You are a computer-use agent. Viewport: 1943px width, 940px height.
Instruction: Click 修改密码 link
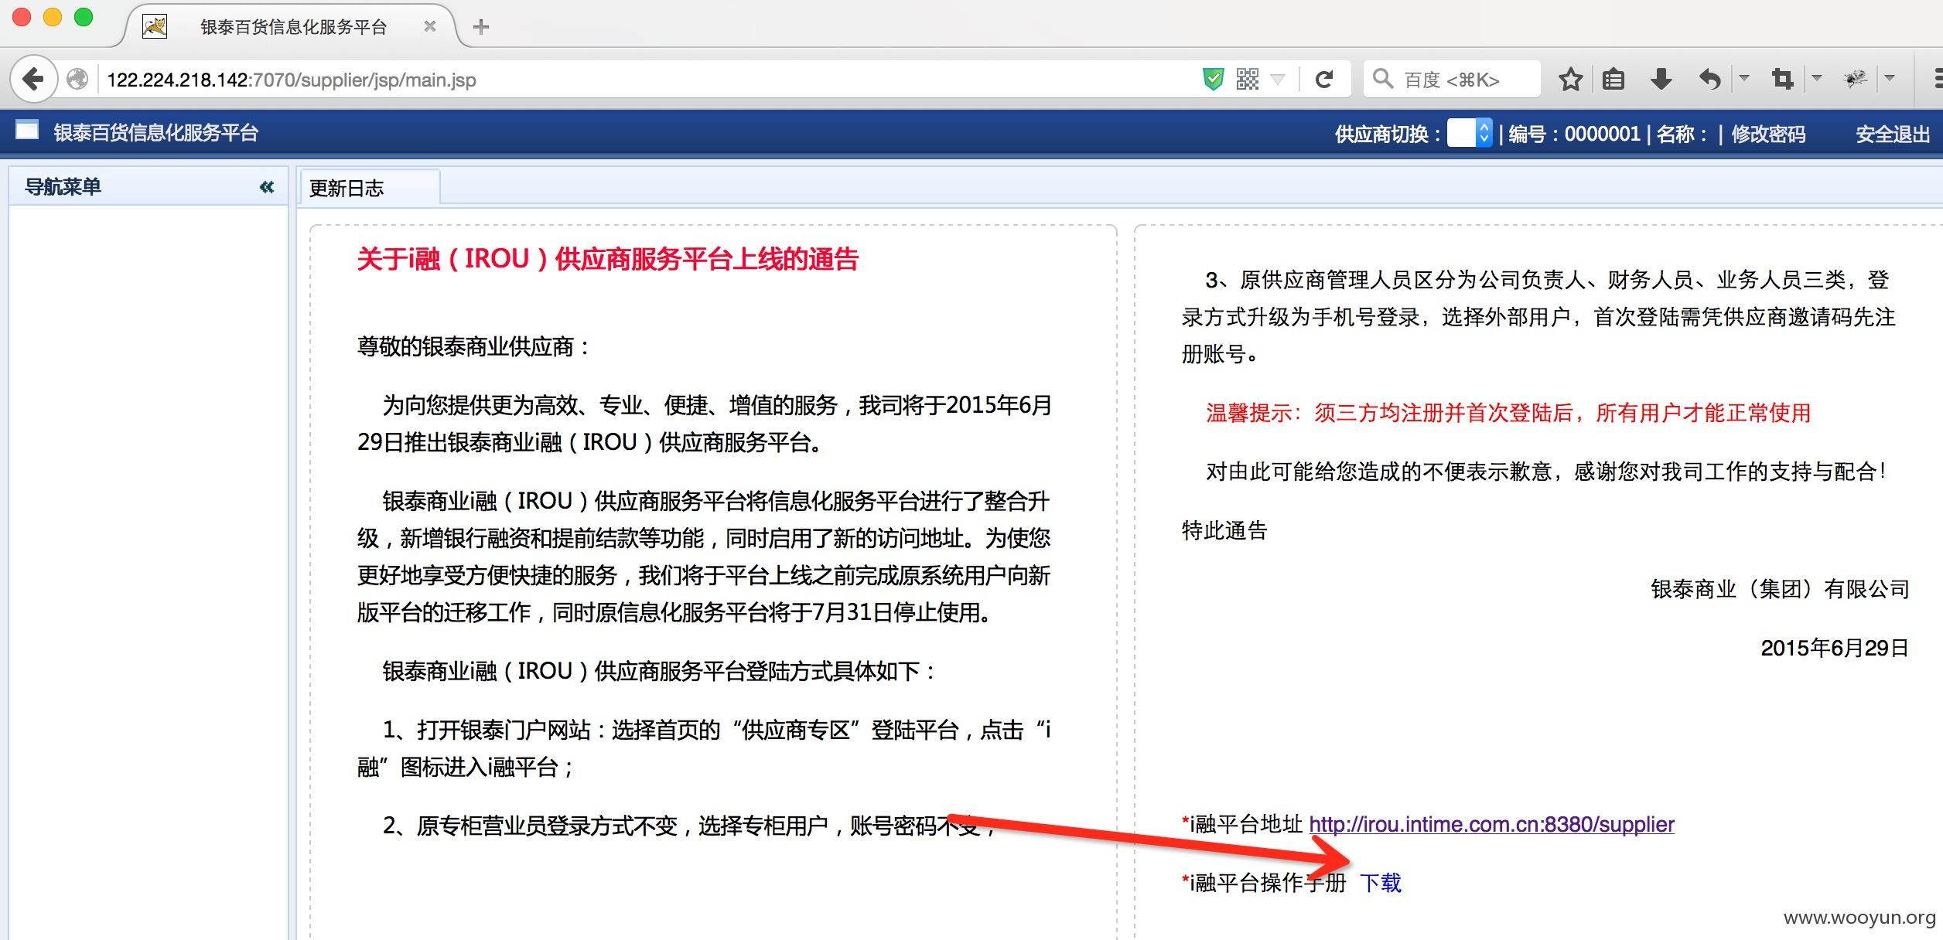[x=1768, y=135]
